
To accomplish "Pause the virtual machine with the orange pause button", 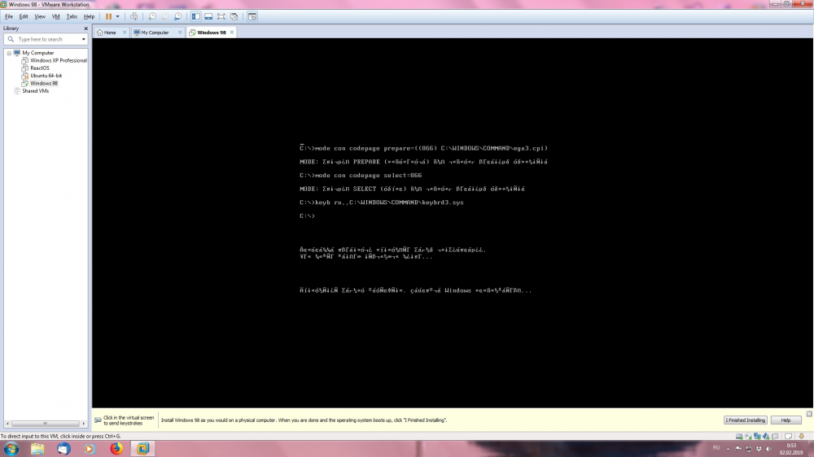I will point(108,16).
